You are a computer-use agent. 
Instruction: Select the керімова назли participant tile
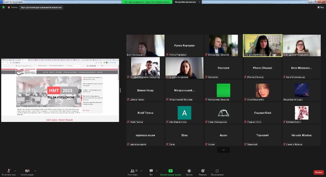[x=145, y=135]
